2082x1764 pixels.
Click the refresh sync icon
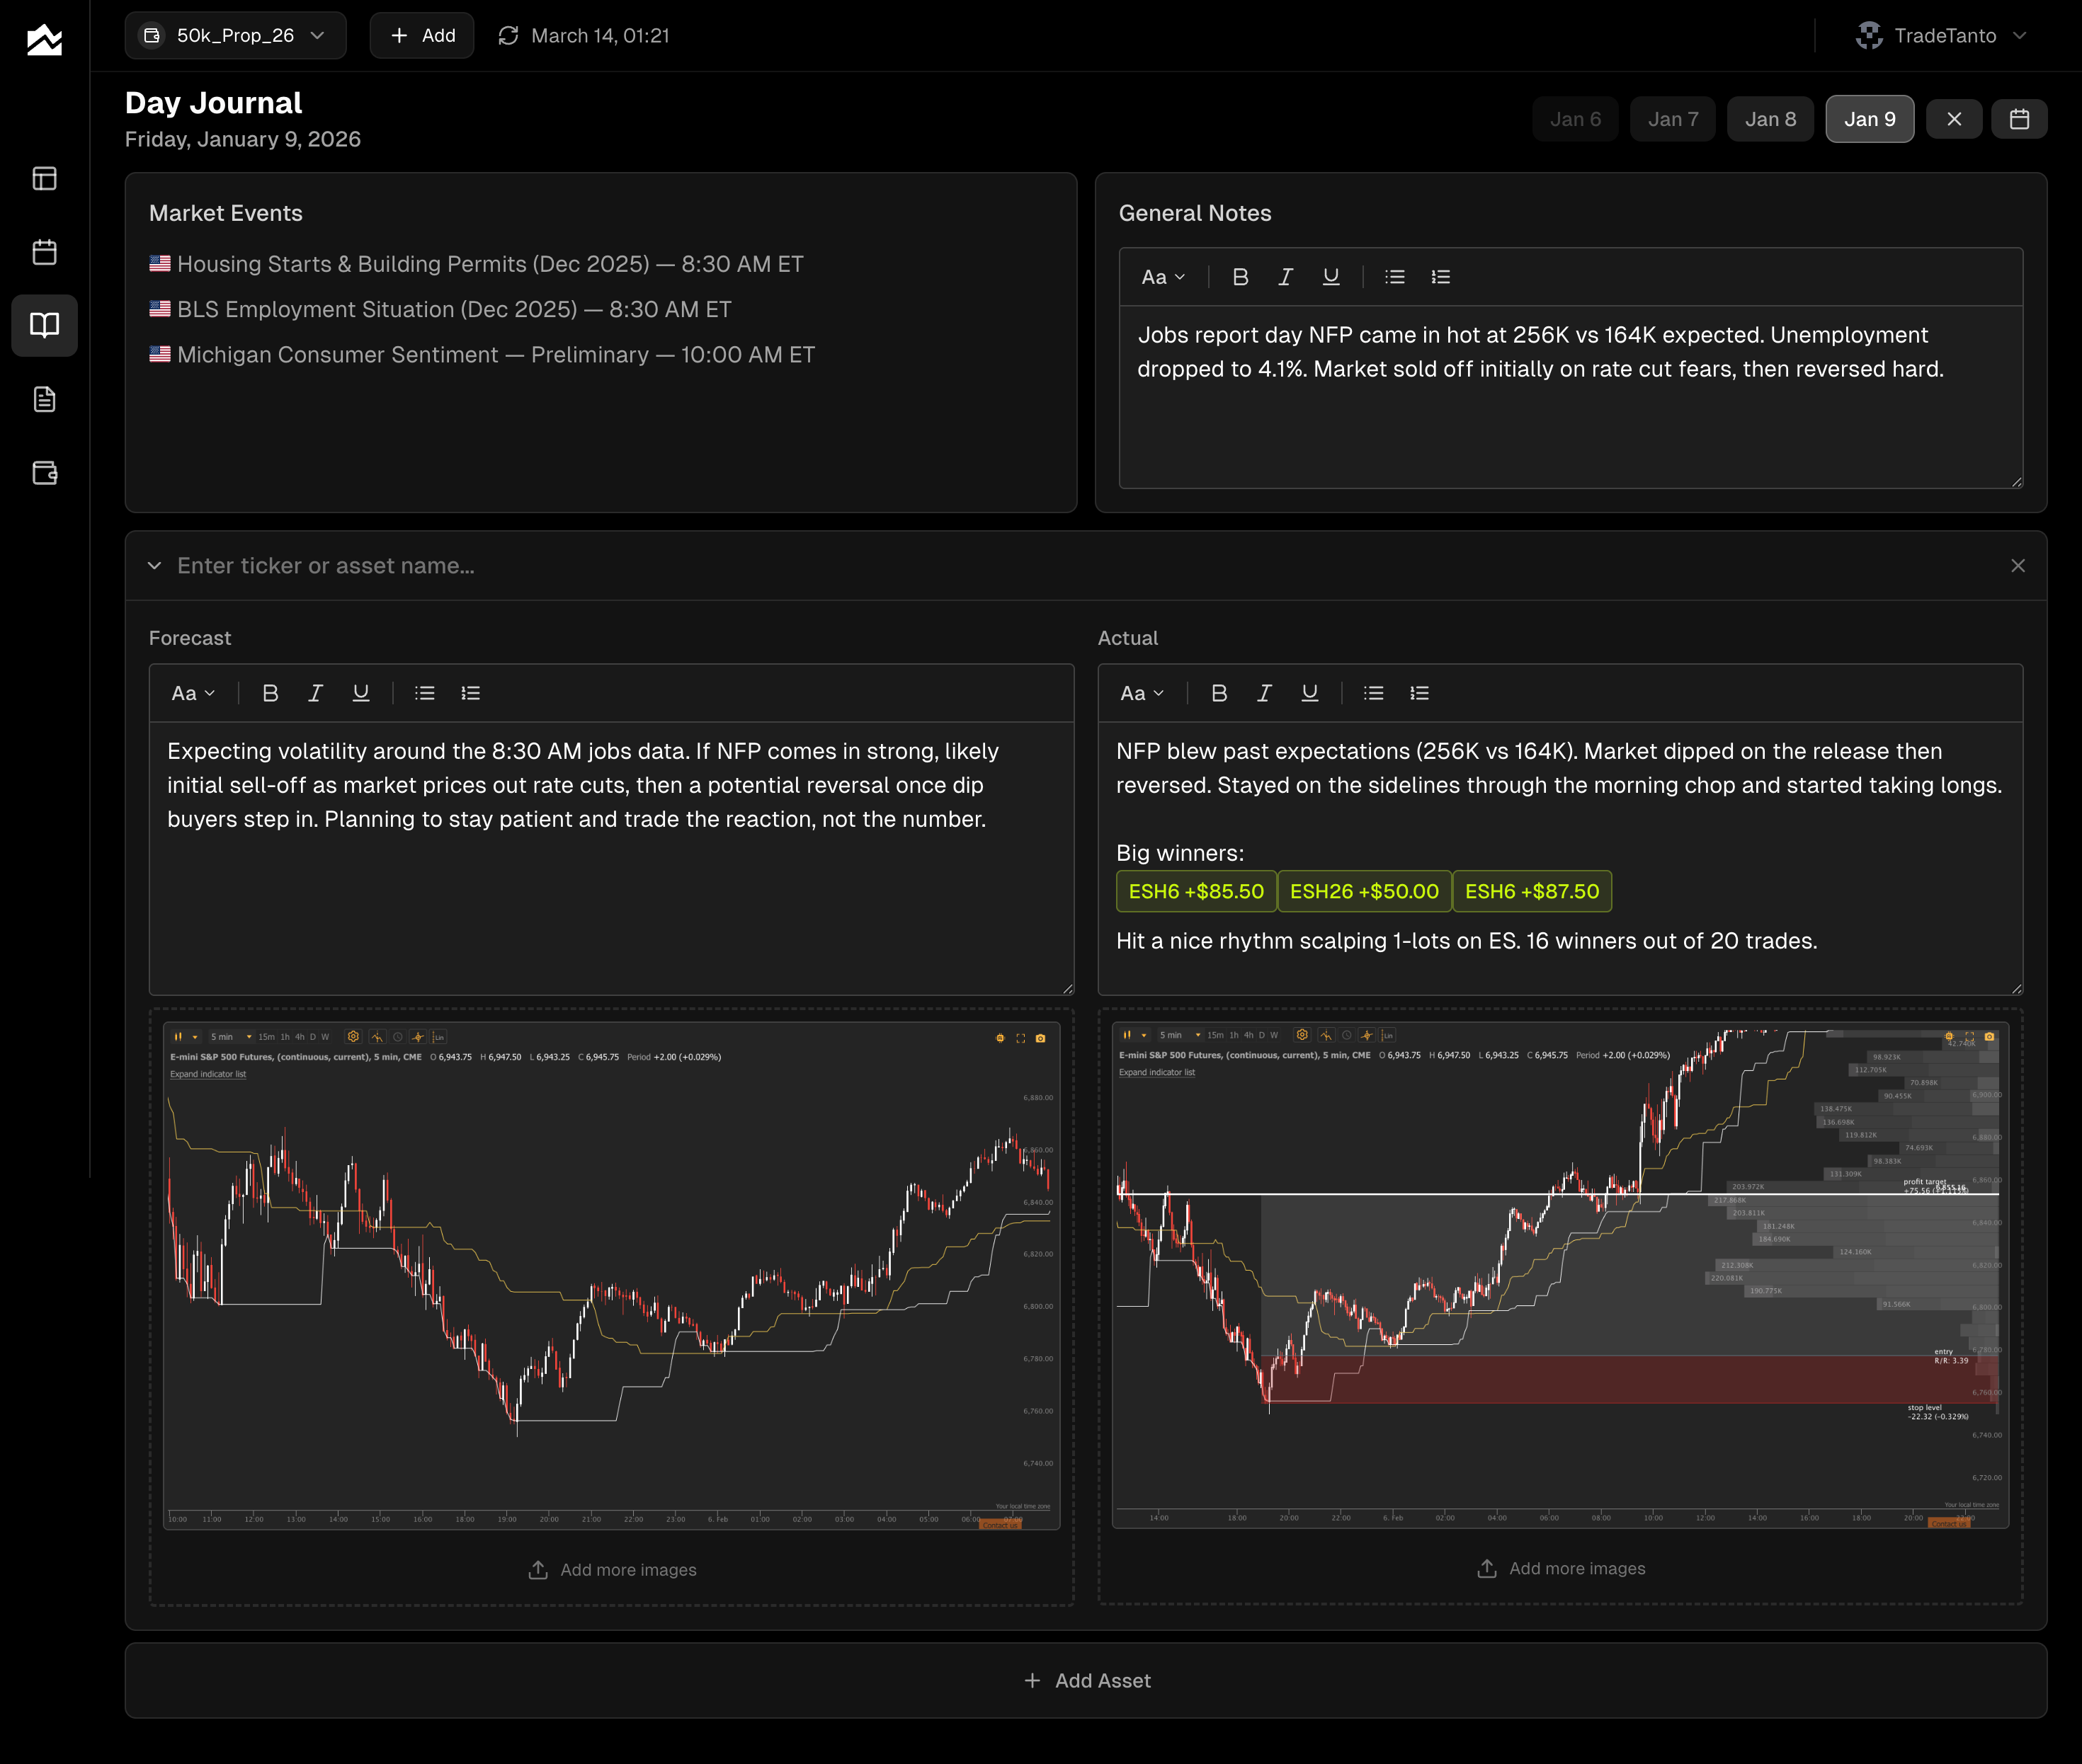pos(508,36)
